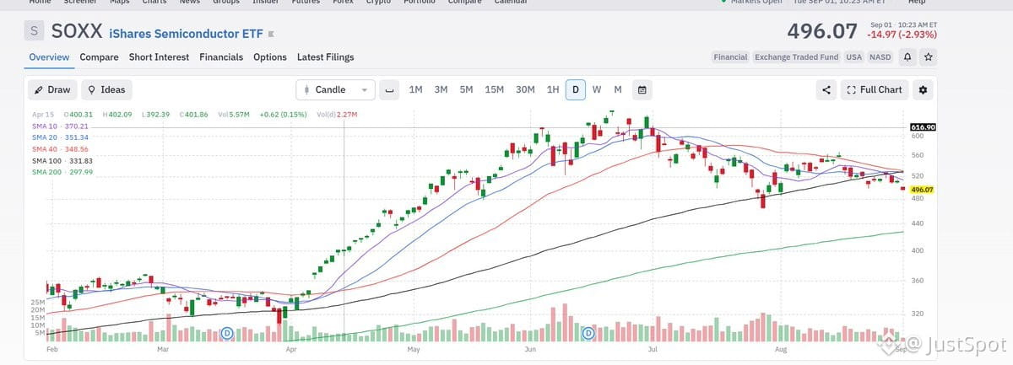Select the 1H interval option

(x=553, y=89)
